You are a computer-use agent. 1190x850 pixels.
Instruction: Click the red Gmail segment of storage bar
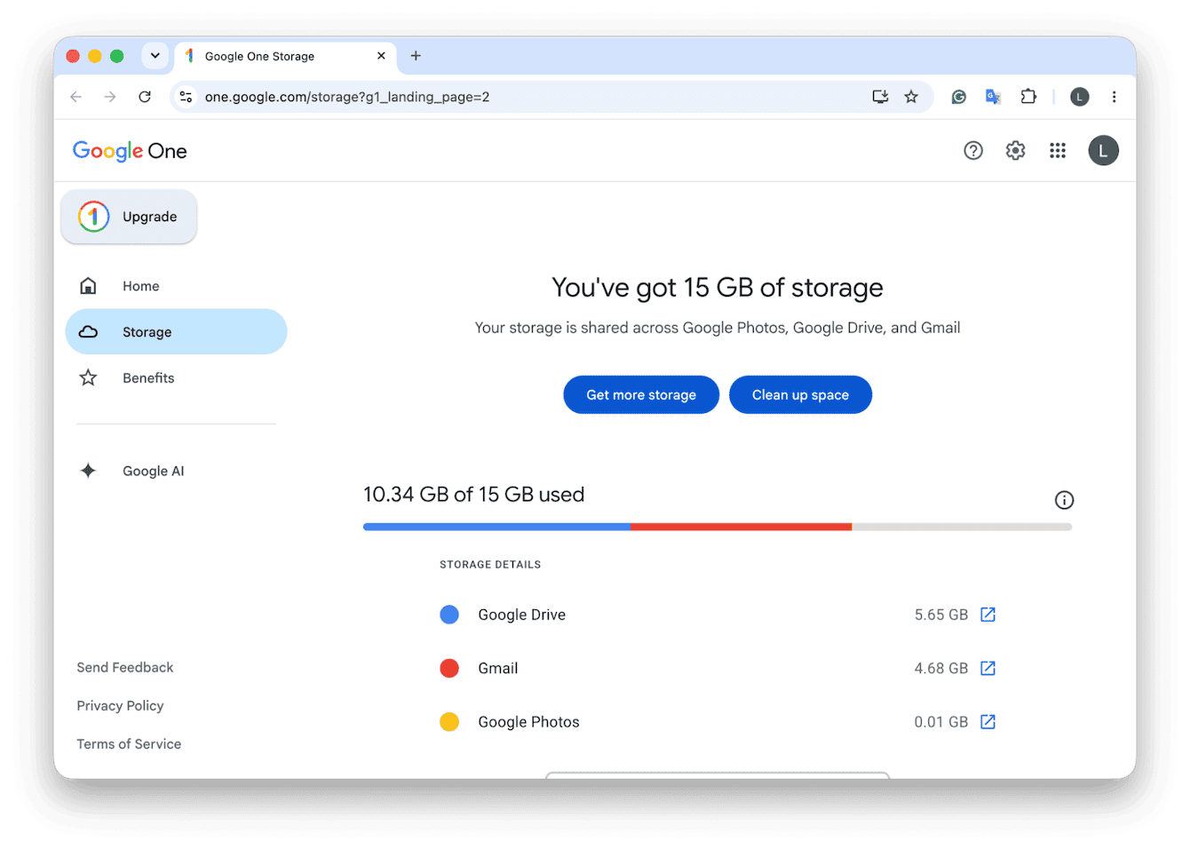(x=741, y=528)
